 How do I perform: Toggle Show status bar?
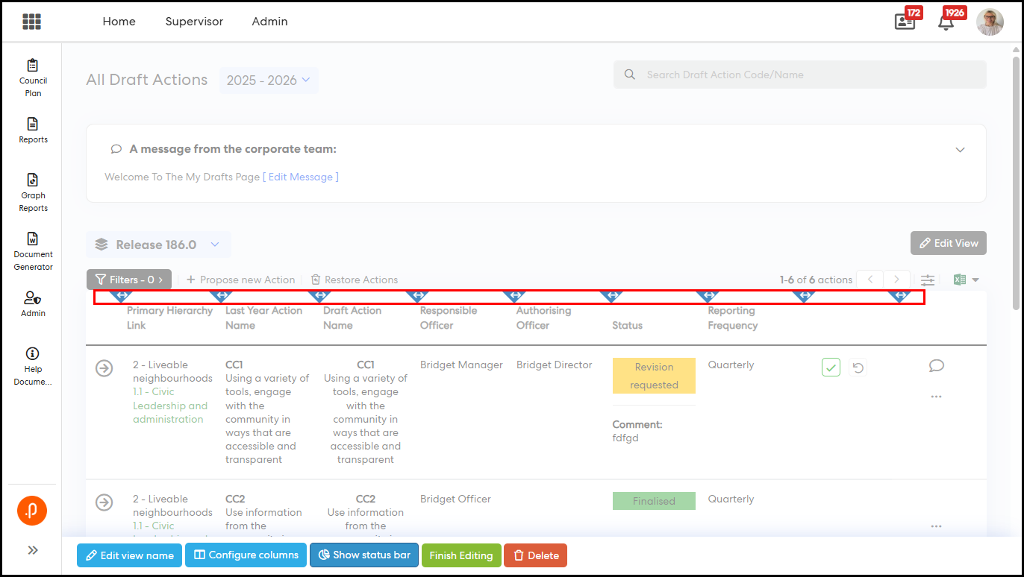click(363, 555)
